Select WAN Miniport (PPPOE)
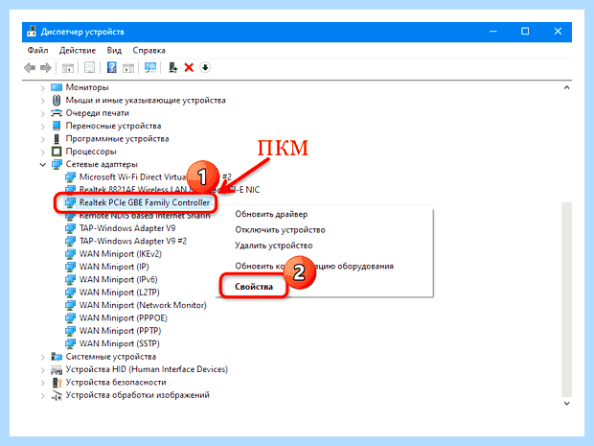 click(x=124, y=318)
